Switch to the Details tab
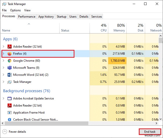 pyautogui.click(x=84, y=17)
